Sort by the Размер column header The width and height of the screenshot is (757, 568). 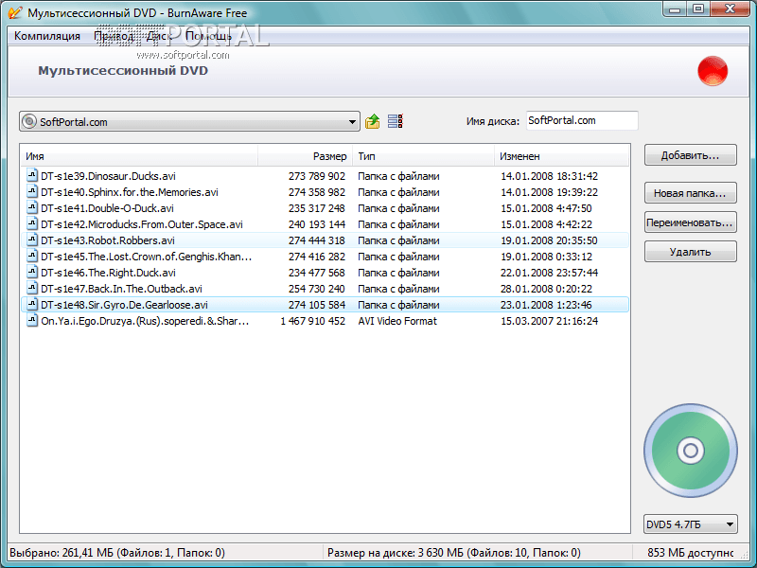[305, 156]
